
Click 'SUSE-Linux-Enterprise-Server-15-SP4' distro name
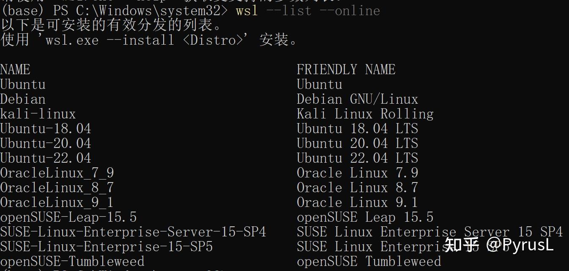[x=133, y=232]
